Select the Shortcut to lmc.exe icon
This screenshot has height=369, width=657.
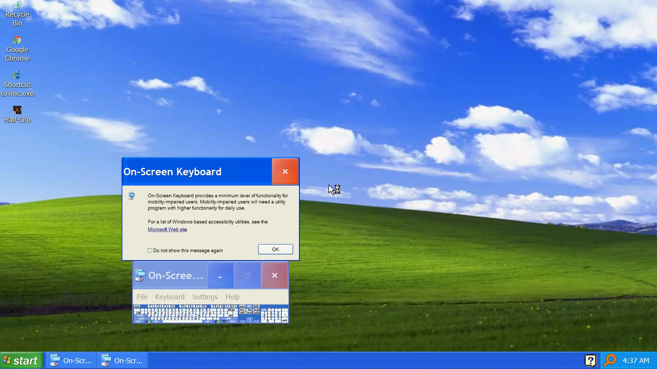click(x=17, y=75)
